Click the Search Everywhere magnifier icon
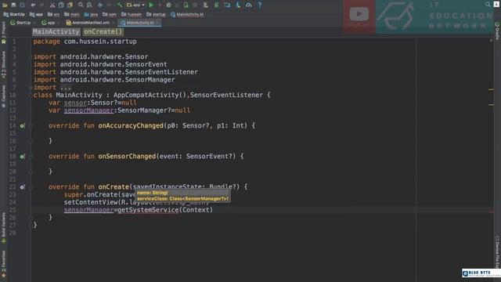Viewport: 501px width, 282px height. 487,4
